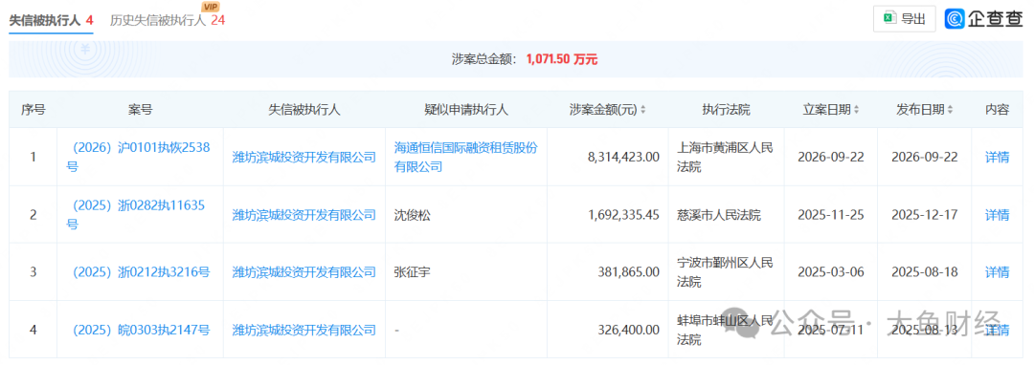Open 海通恒信国际融资租赁股份有限公司 link
1034x365 pixels.
[466, 158]
